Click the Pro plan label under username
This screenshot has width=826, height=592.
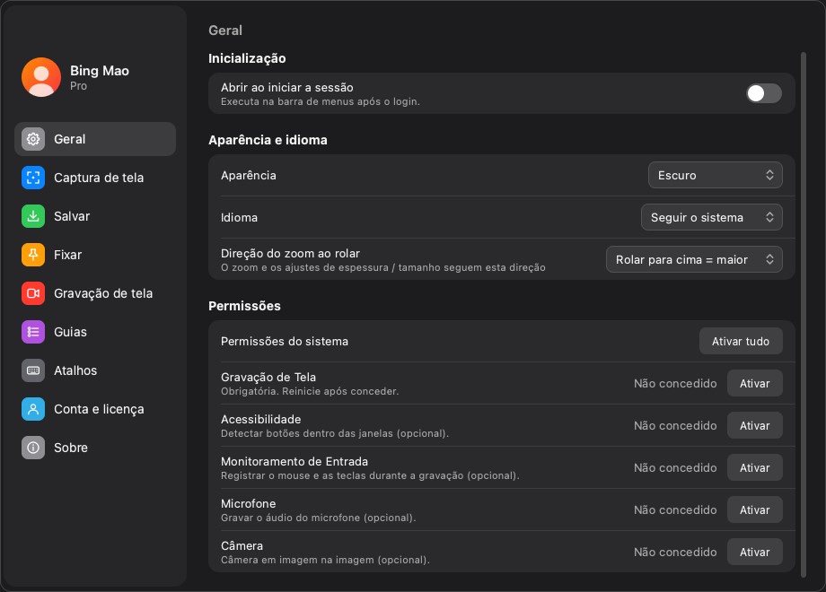click(78, 86)
